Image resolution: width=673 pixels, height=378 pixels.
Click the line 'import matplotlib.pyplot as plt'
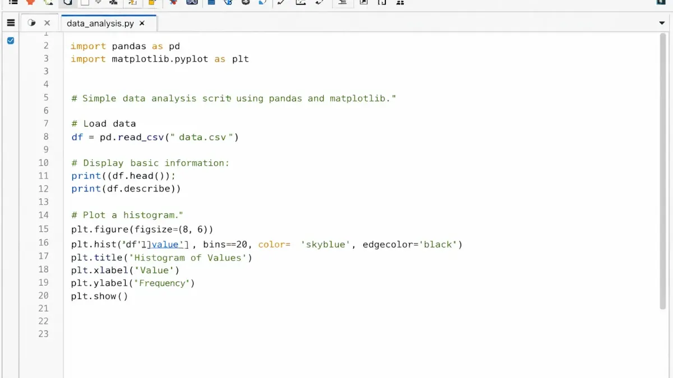(159, 59)
